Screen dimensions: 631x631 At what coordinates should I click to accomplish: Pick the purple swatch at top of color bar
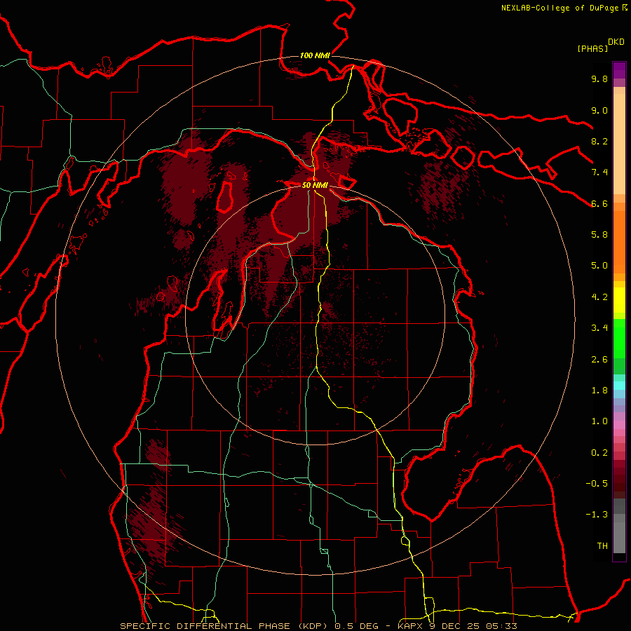pos(619,70)
